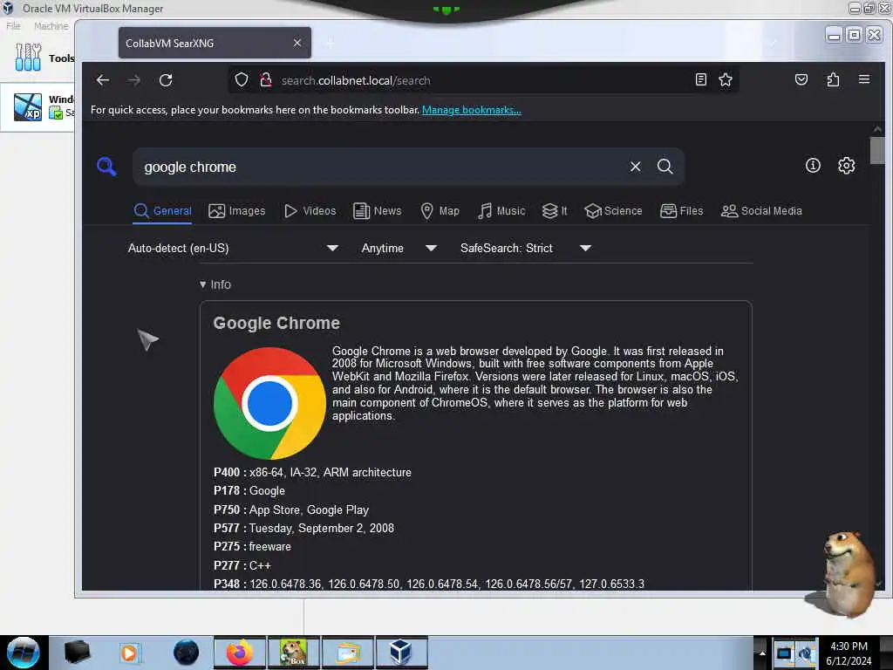Open the Music category tab

[x=501, y=211]
